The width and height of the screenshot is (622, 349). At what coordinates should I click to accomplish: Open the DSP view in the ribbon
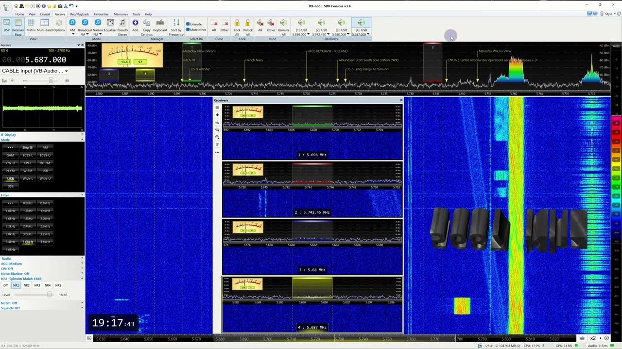point(6,25)
